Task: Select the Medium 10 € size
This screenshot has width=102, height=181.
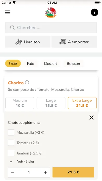Action: (x=20, y=103)
